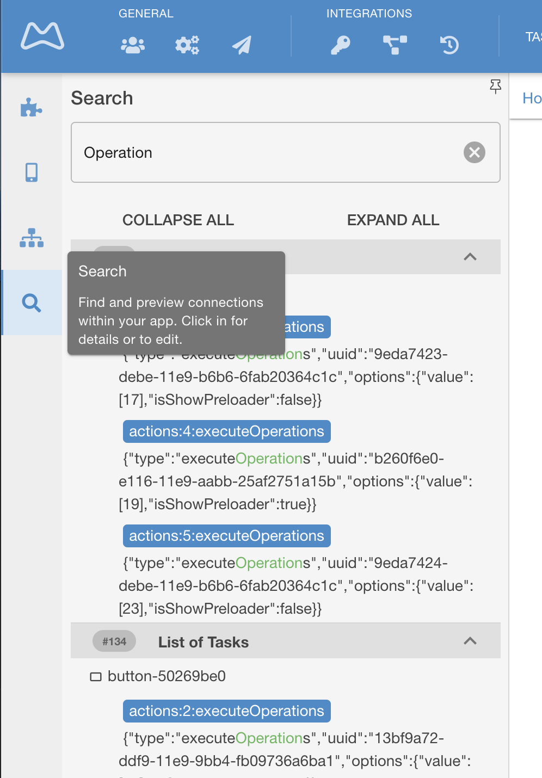
Task: Open the actions:4:executeOperations tag
Action: [x=227, y=431]
